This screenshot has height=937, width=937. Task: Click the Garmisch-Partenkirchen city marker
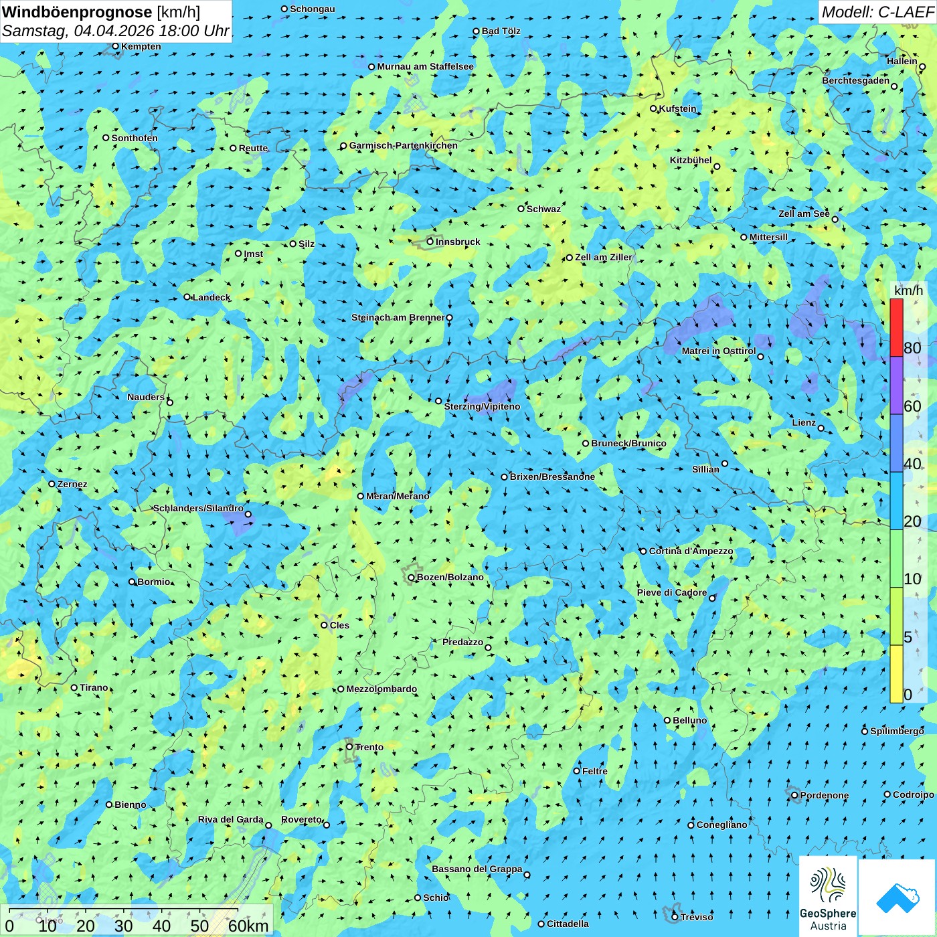[x=343, y=146]
